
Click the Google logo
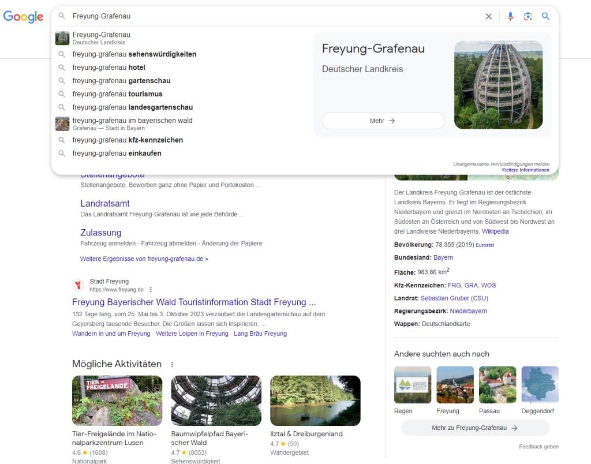click(x=23, y=17)
